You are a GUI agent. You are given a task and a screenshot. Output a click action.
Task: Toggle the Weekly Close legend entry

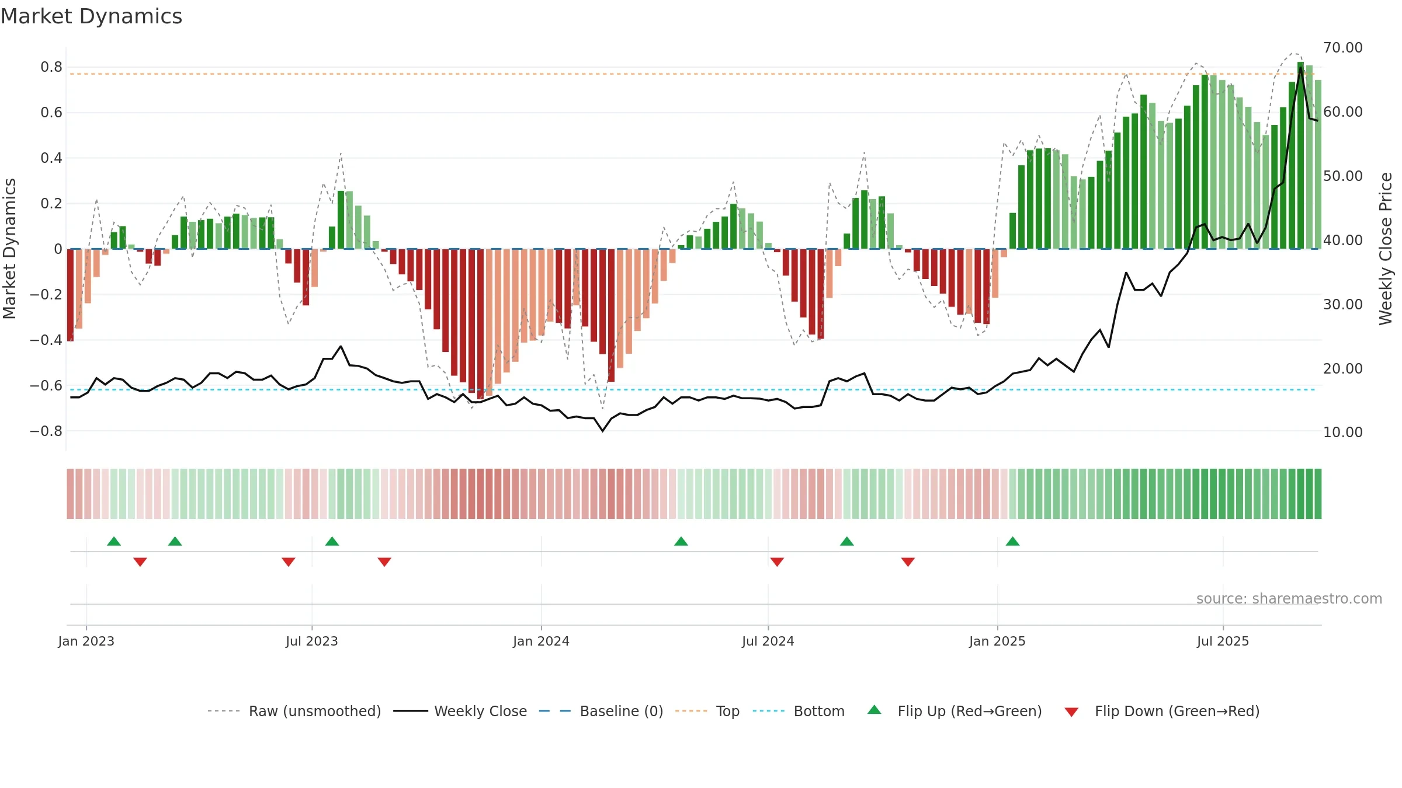click(x=460, y=711)
